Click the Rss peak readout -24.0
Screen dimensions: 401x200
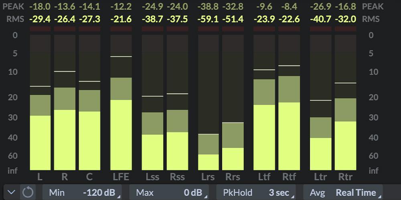177,7
